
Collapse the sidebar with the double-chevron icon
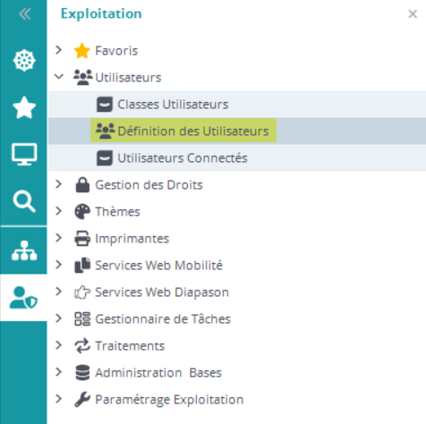coord(24,13)
